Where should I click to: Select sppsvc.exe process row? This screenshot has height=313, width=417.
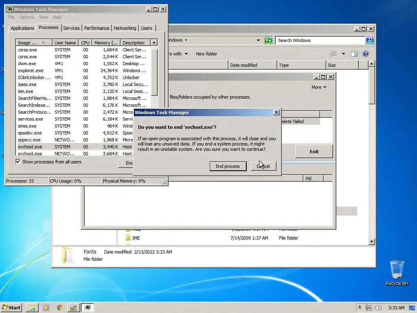pyautogui.click(x=75, y=140)
